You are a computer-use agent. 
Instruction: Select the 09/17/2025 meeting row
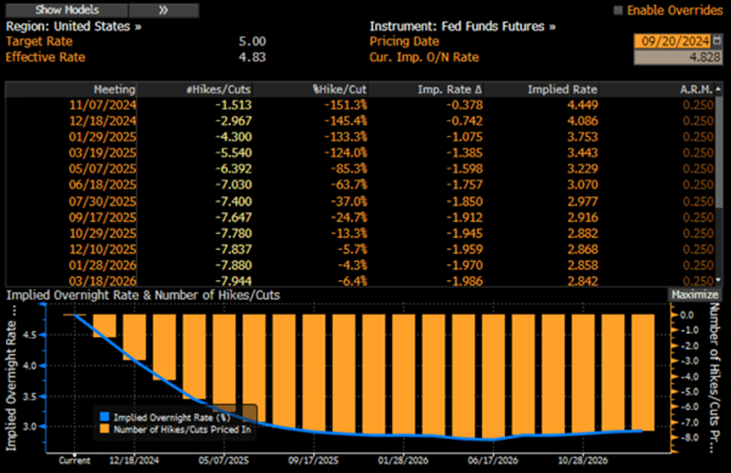click(359, 217)
